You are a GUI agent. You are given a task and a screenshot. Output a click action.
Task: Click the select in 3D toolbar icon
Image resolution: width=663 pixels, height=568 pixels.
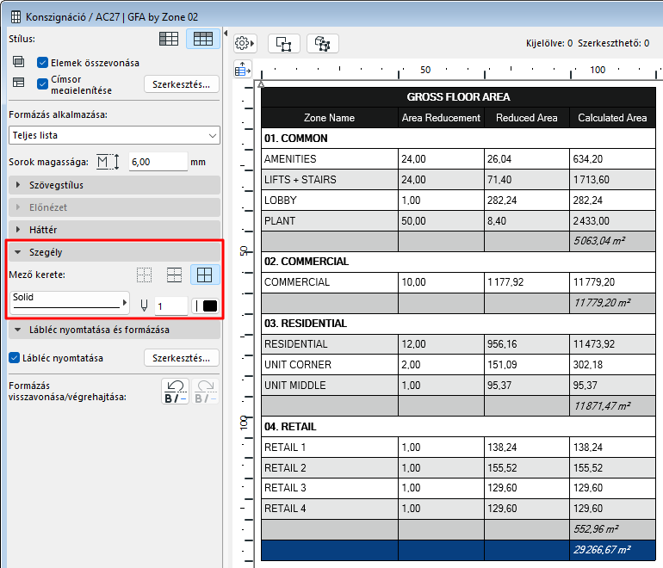[x=323, y=44]
